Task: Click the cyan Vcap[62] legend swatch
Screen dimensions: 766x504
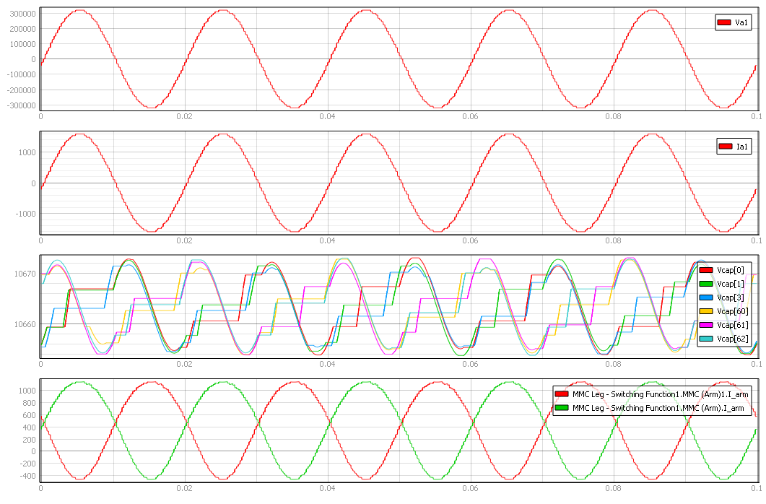Action: click(x=706, y=339)
